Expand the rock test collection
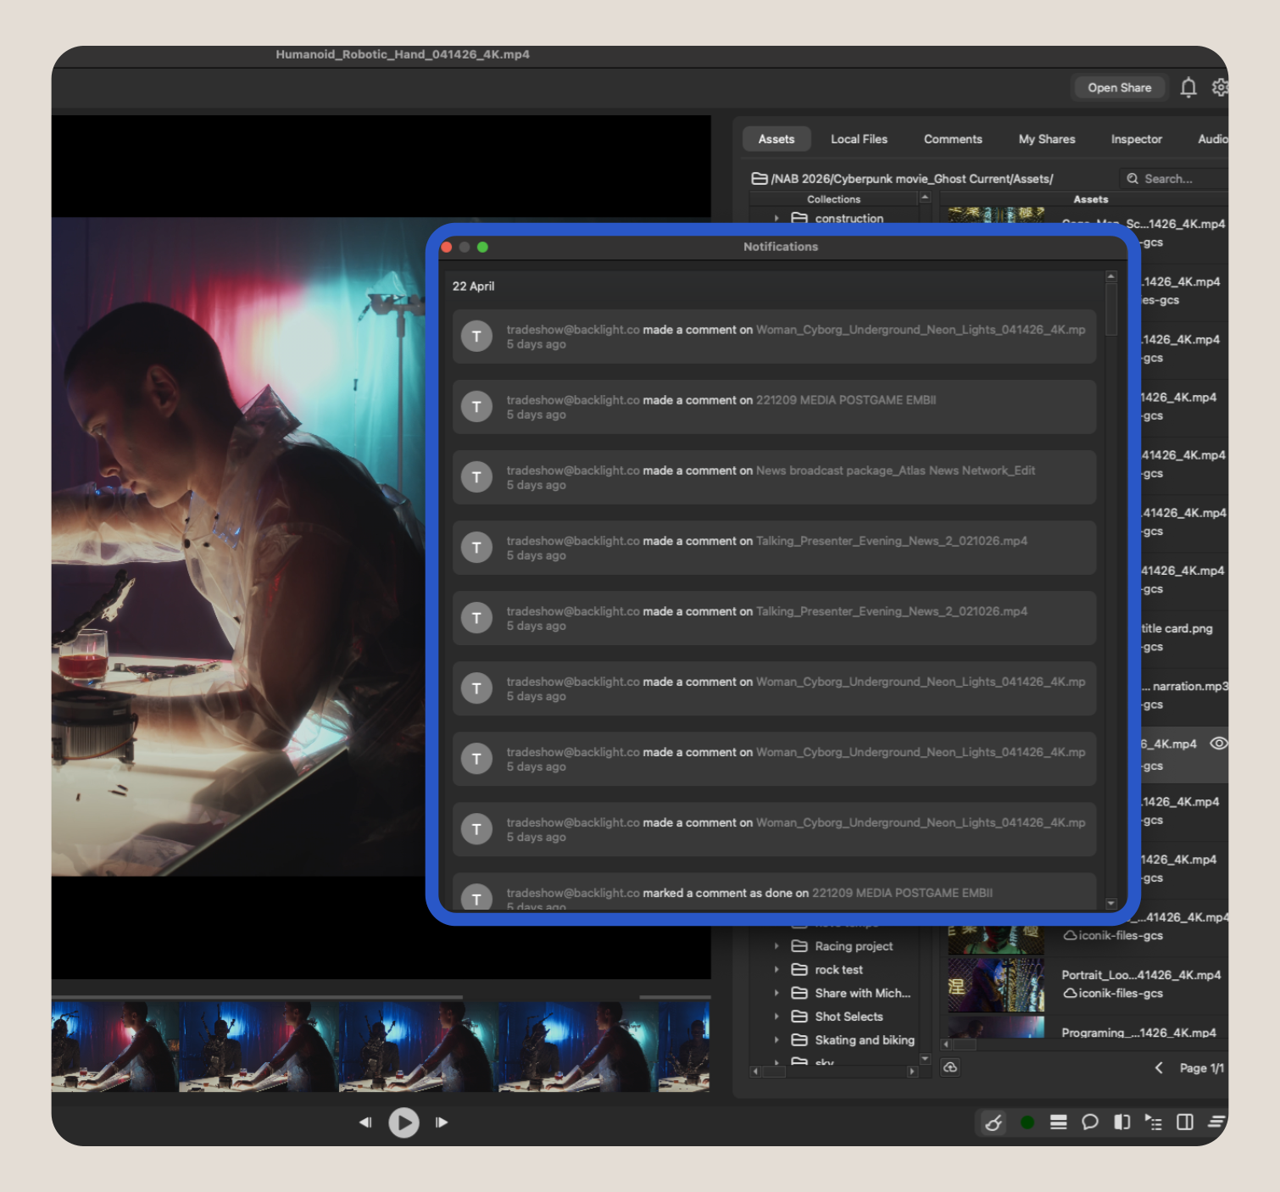The height and width of the screenshot is (1192, 1280). 776,970
